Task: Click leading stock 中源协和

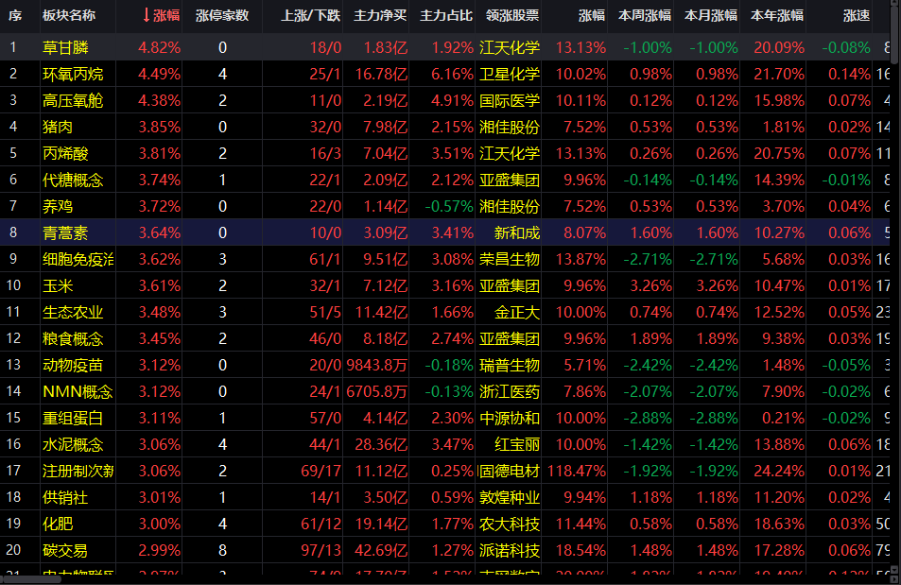Action: pyautogui.click(x=510, y=418)
